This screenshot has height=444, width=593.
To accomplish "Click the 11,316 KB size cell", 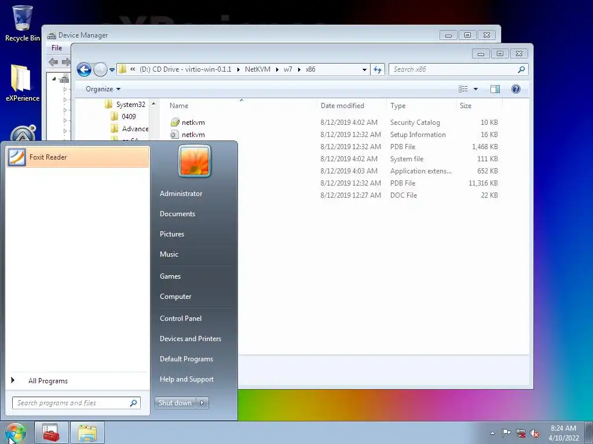I will [483, 183].
